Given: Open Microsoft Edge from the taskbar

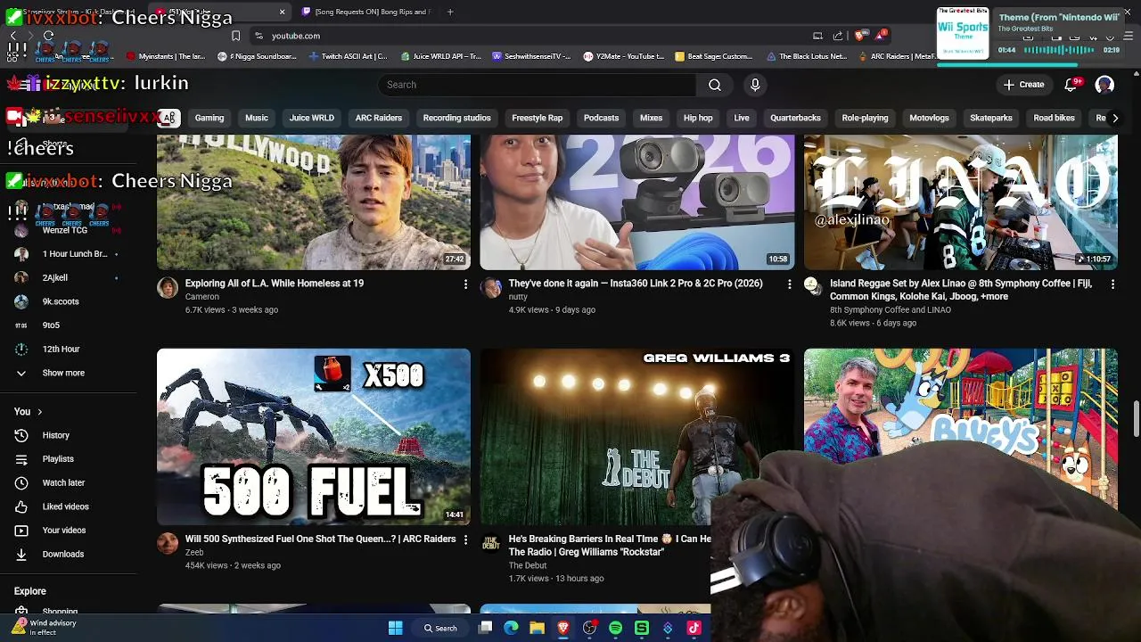Looking at the screenshot, I should point(511,629).
